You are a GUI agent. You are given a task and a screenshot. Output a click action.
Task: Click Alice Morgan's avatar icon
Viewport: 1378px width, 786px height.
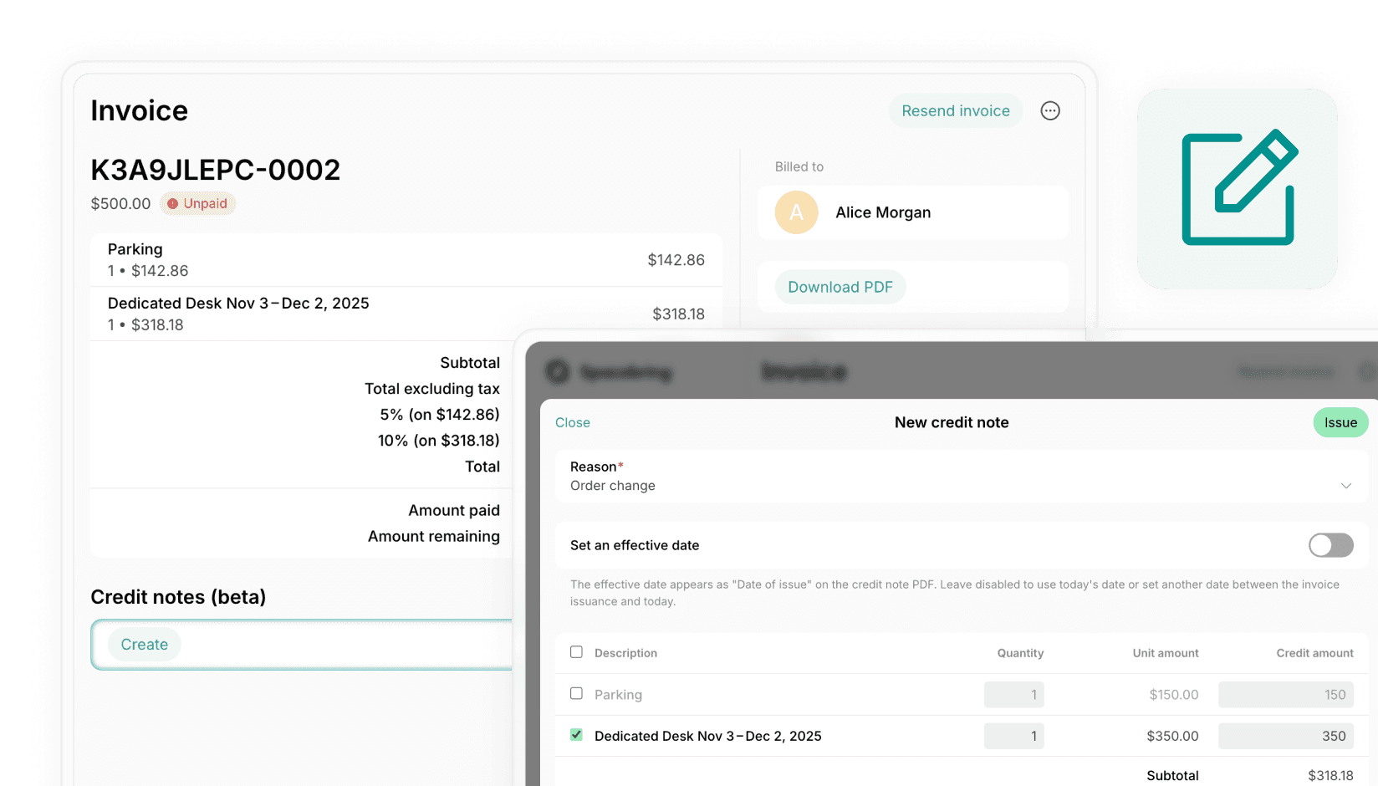795,212
